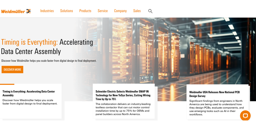Open the Solutions menu
This screenshot has width=256, height=128.
click(66, 11)
